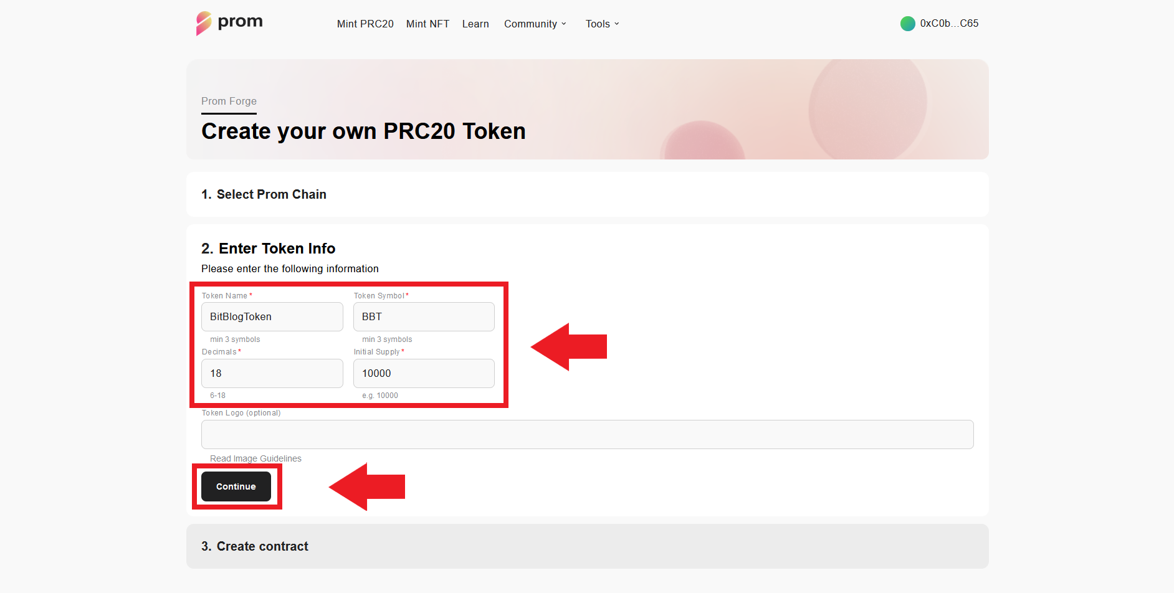Image resolution: width=1174 pixels, height=593 pixels.
Task: Click the green wallet avatar icon
Action: [x=907, y=24]
